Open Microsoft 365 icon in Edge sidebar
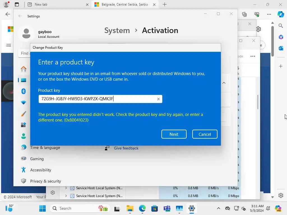Image resolution: width=287 pixels, height=215 pixels. tap(281, 37)
